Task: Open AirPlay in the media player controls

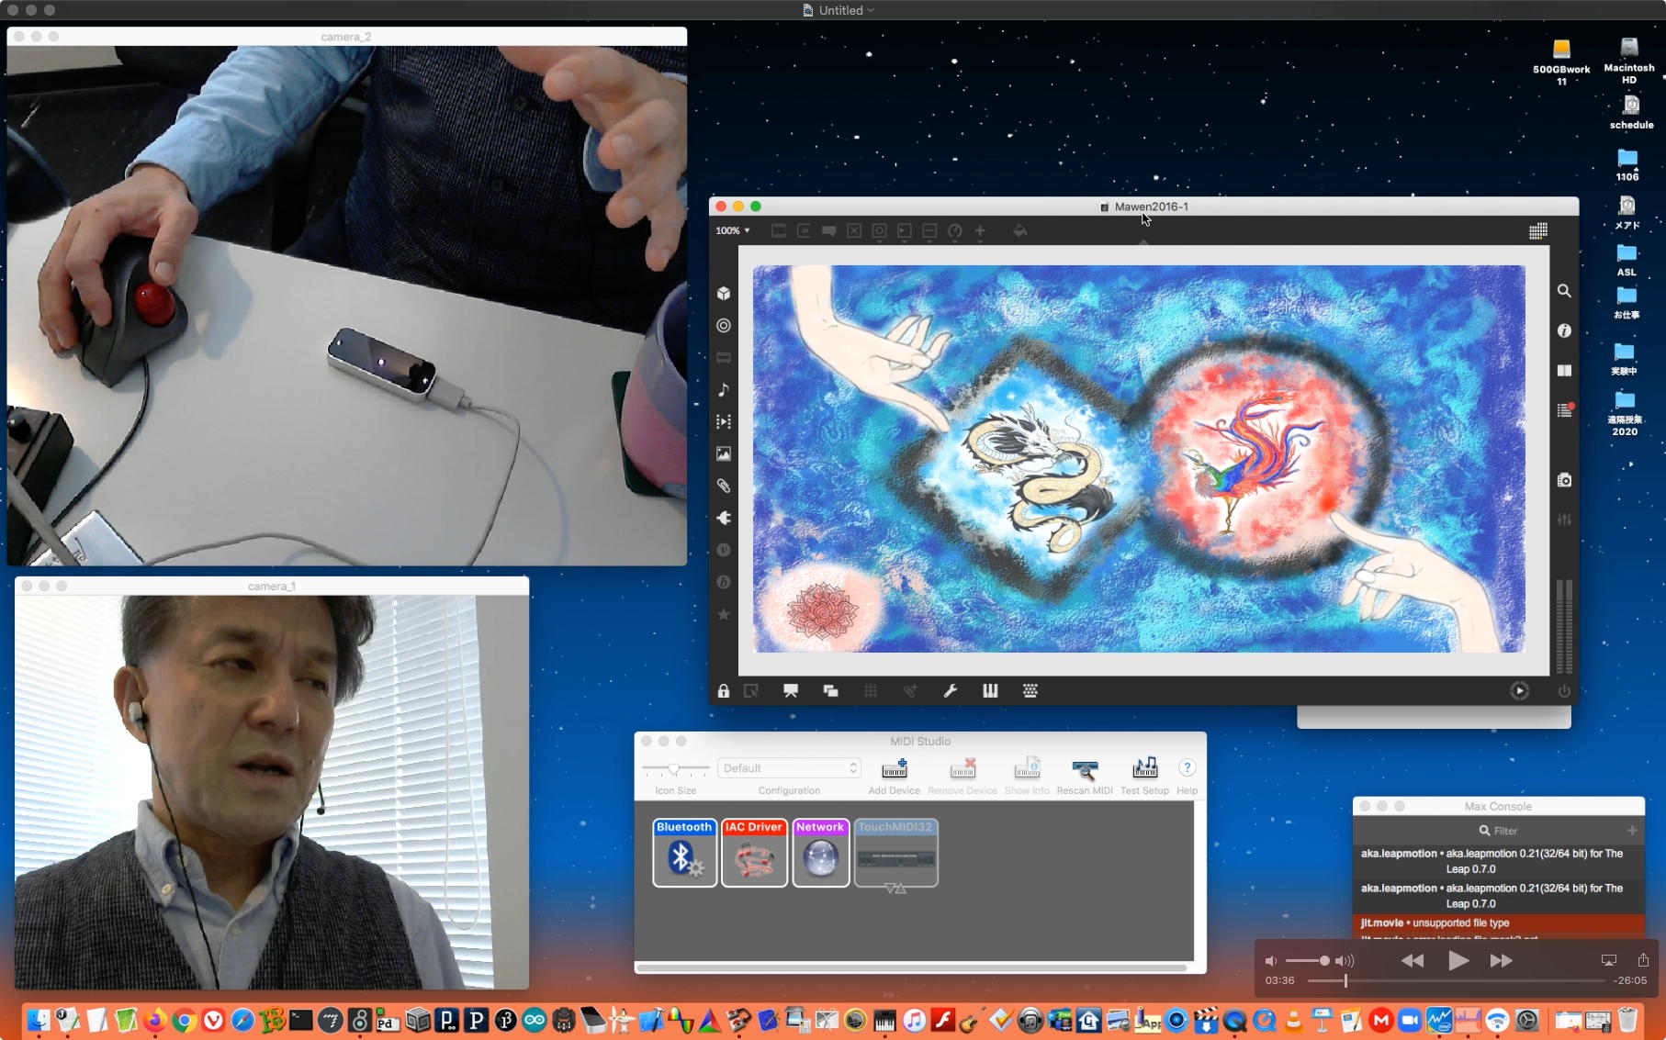Action: 1609,961
